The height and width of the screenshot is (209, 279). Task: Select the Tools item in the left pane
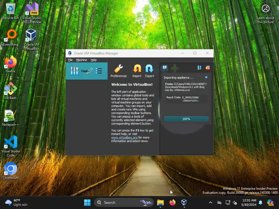tap(87, 71)
